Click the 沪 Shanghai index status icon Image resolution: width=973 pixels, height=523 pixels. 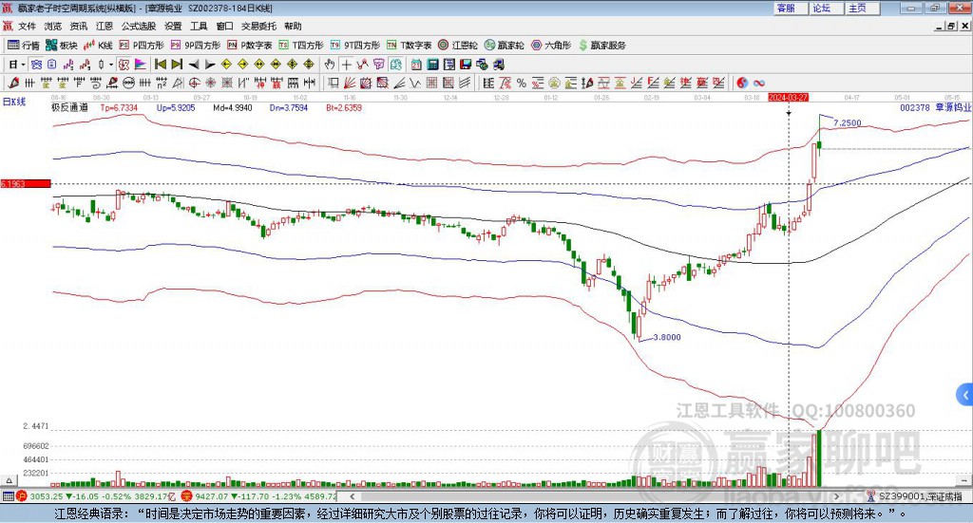click(x=21, y=496)
